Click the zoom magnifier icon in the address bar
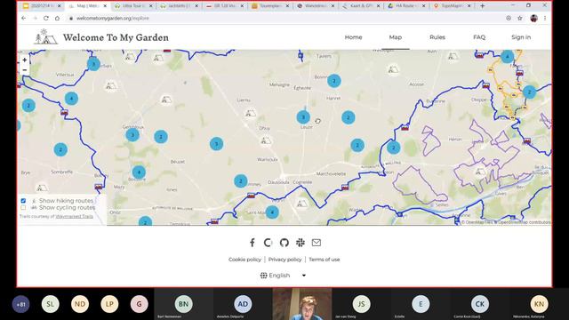This screenshot has height=320, width=569. (509, 18)
